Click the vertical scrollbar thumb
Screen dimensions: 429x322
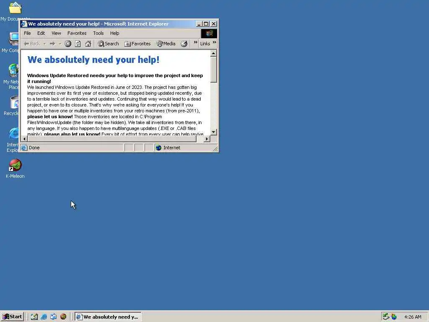(214, 69)
